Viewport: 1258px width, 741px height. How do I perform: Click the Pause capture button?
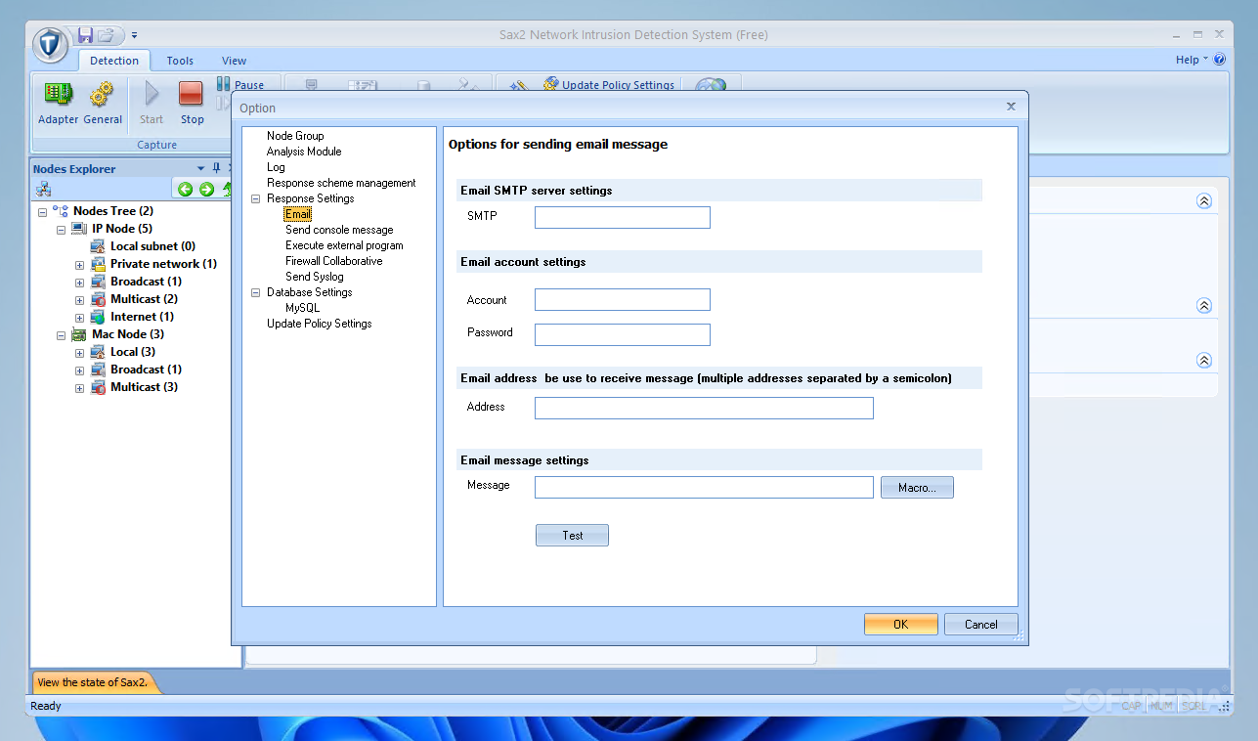click(240, 85)
